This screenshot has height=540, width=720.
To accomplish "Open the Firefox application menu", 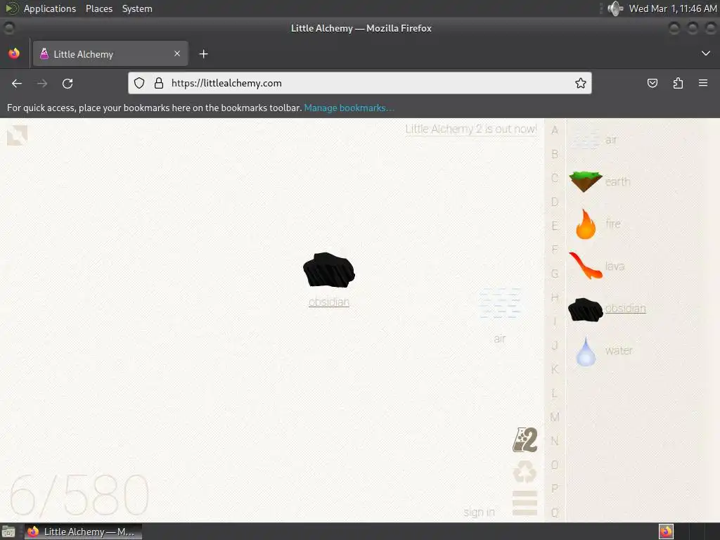I will [703, 83].
